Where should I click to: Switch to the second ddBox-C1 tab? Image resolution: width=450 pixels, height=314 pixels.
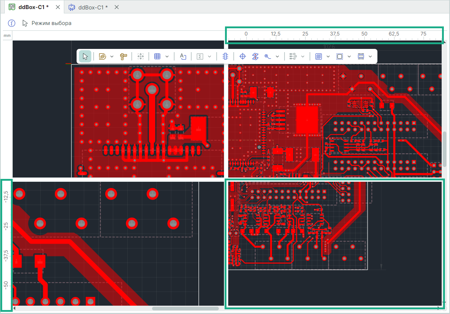pyautogui.click(x=93, y=7)
